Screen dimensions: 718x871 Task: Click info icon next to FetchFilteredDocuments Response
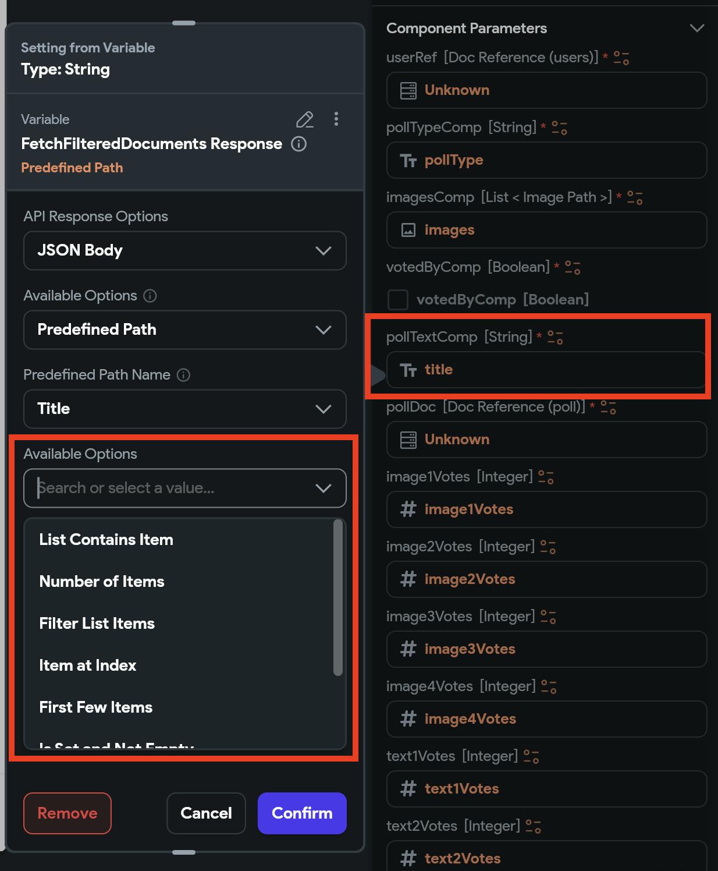tap(298, 144)
